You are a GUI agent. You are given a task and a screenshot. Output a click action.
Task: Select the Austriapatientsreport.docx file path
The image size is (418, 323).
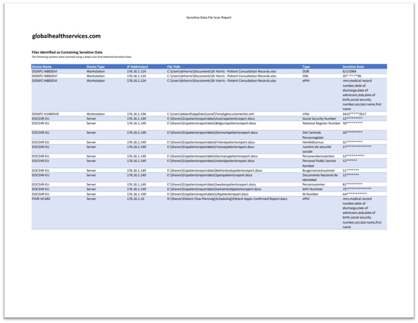point(211,118)
